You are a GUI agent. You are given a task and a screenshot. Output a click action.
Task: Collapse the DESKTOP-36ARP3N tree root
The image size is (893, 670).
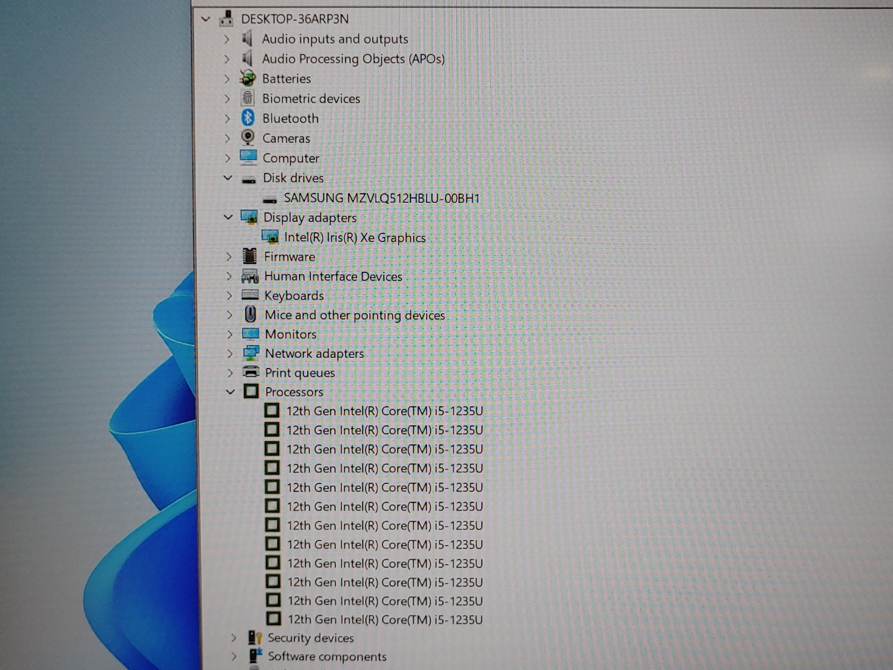click(x=205, y=19)
